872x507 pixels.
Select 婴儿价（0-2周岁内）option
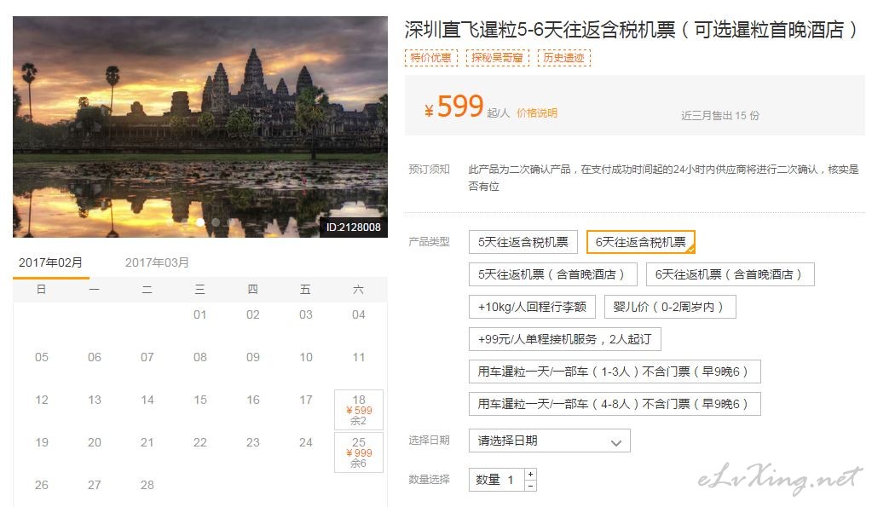[x=670, y=306]
